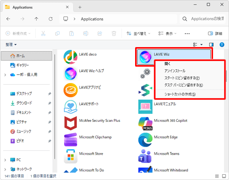The image size is (229, 180).
Task: Open LAVIE Wiz ヘルプ icon
Action: pos(70,74)
